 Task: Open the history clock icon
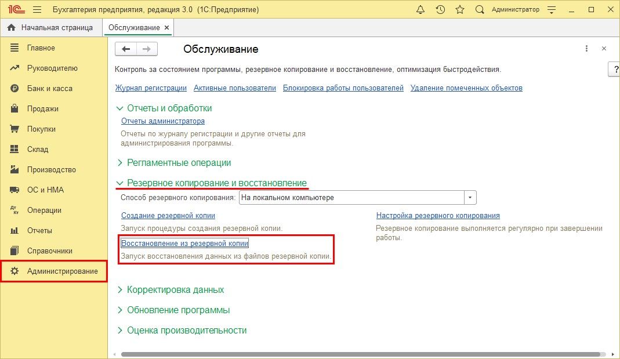click(440, 10)
